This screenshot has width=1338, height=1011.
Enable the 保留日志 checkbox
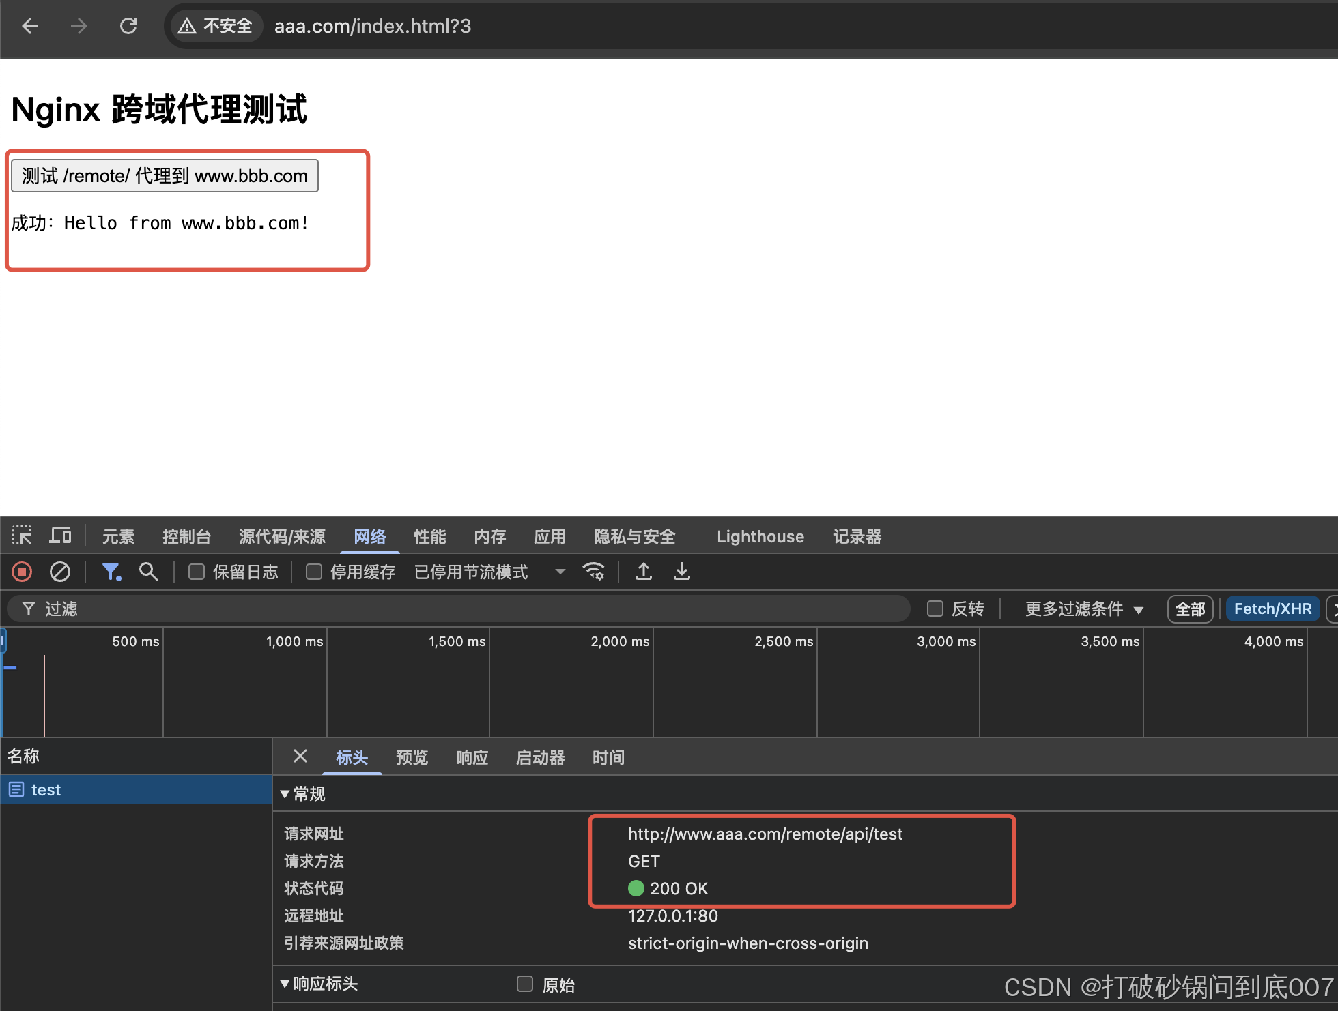click(x=197, y=572)
